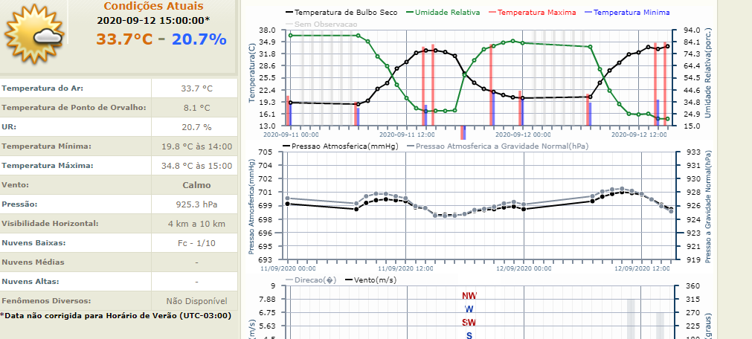Toggle the Temperatura de Bulbo Seco legend series
Image resolution: width=752 pixels, height=339 pixels.
pyautogui.click(x=341, y=13)
